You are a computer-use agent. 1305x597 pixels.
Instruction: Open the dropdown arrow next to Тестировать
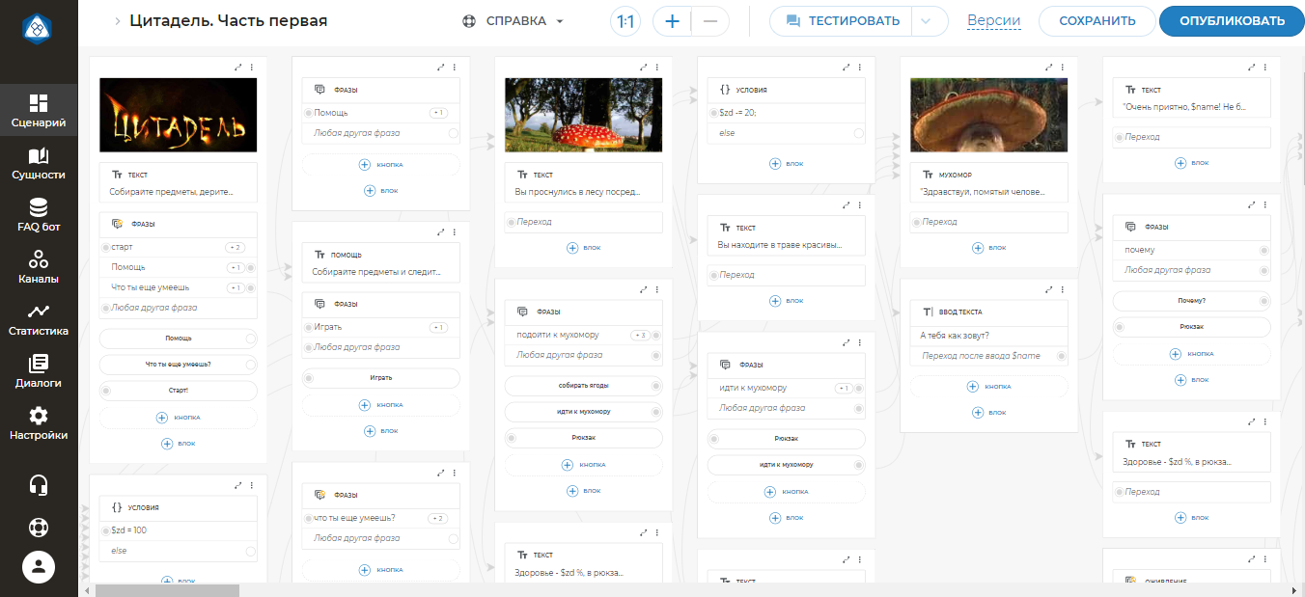pyautogui.click(x=927, y=21)
